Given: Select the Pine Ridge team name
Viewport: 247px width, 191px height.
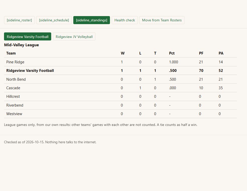Looking at the screenshot, I should pyautogui.click(x=15, y=62).
